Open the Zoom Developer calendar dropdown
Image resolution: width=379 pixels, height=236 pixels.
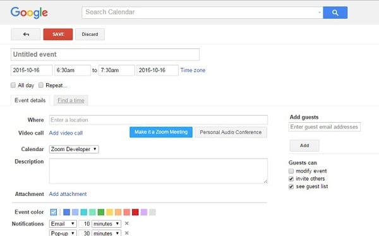(74, 149)
